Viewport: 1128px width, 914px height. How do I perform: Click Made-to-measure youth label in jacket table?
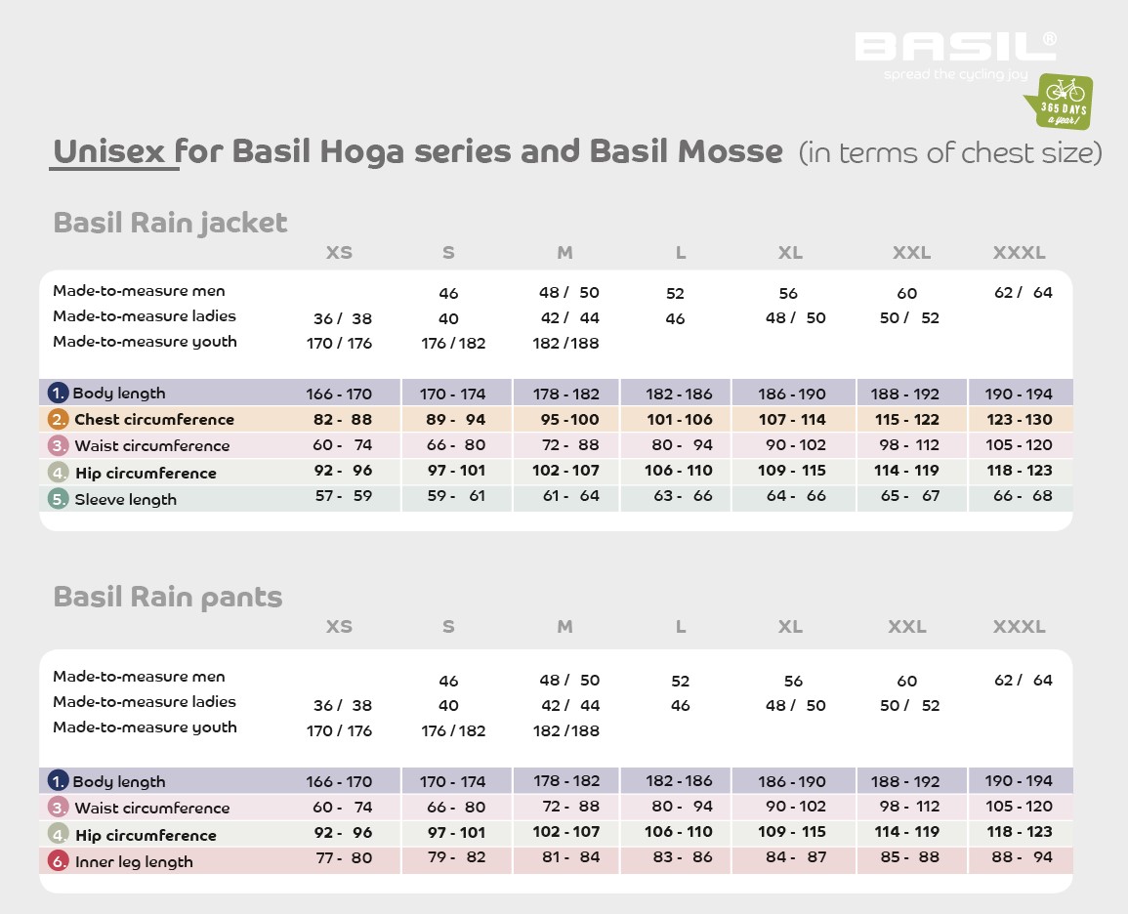(x=145, y=342)
